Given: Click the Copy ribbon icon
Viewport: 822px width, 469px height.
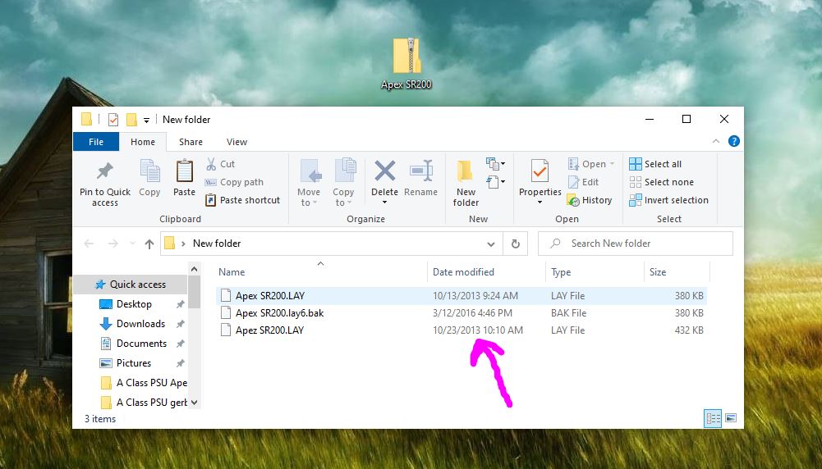Looking at the screenshot, I should tap(149, 171).
